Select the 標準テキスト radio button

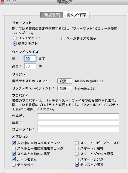(x=15, y=44)
